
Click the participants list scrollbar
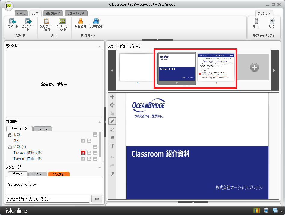[100, 144]
